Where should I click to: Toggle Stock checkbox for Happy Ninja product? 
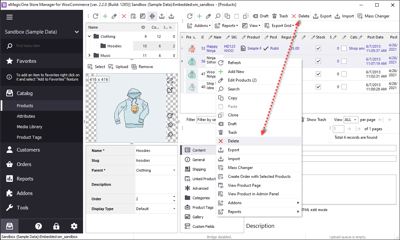(x=318, y=48)
